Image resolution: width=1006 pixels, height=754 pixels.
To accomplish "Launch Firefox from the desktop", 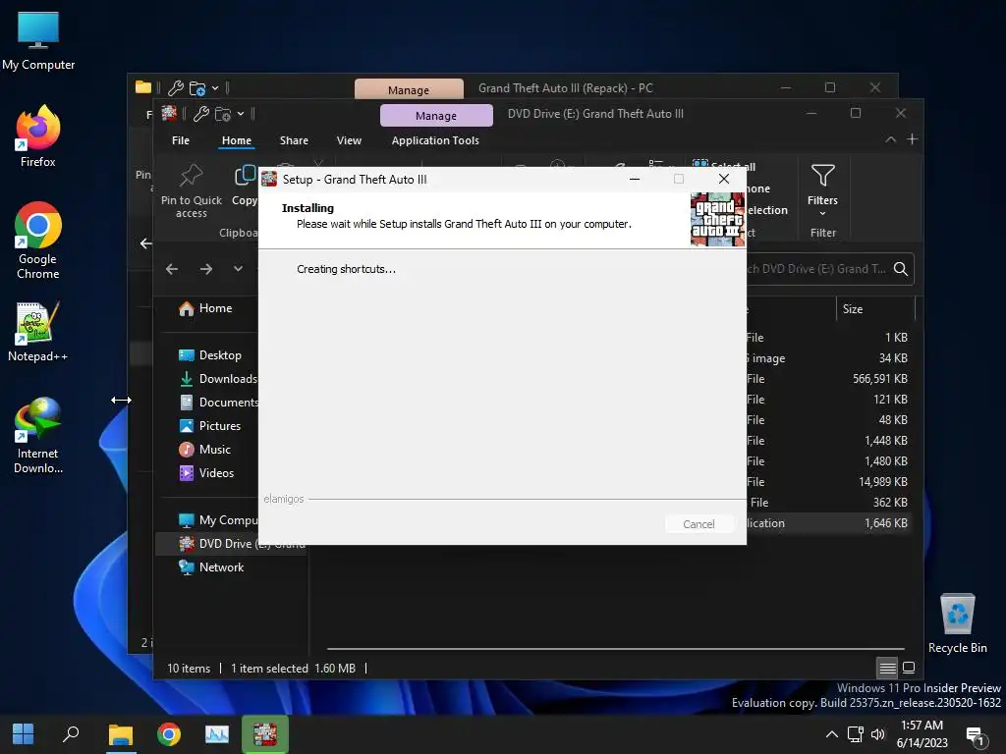I will click(38, 136).
